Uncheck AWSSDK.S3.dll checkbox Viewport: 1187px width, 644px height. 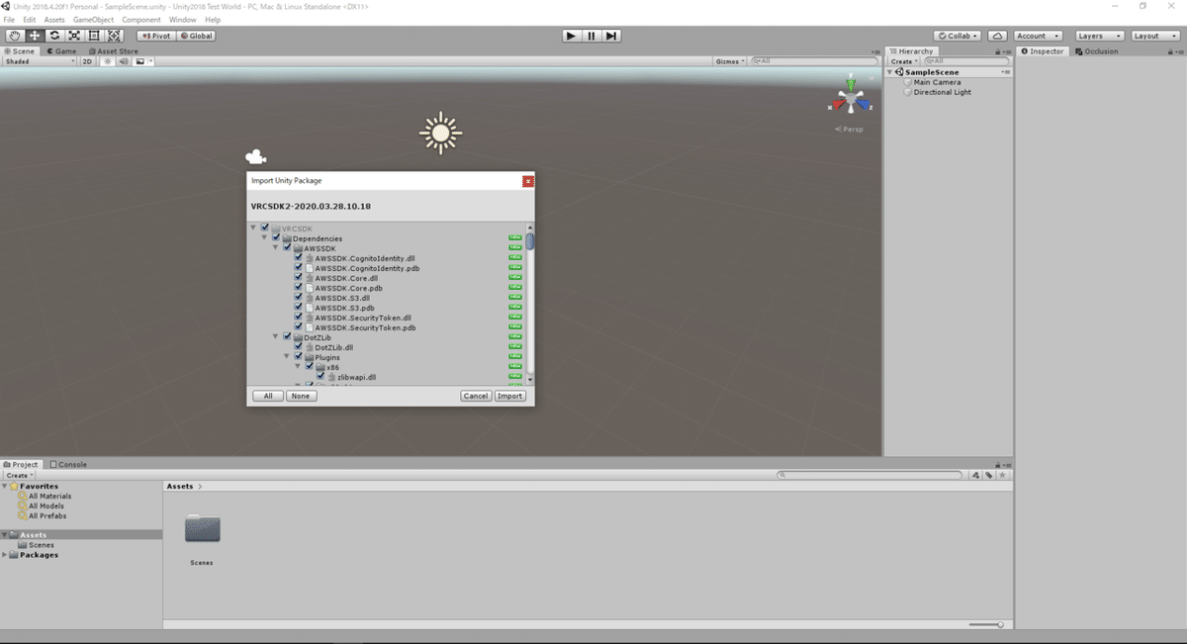[298, 298]
